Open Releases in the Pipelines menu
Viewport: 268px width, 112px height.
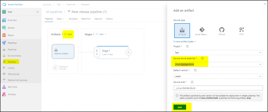(12, 62)
